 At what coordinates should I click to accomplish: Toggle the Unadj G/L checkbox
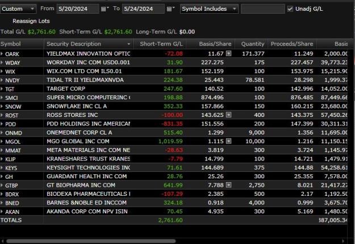[290, 9]
